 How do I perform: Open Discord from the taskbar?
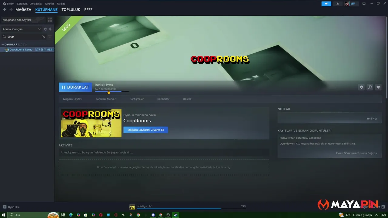pyautogui.click(x=153, y=215)
